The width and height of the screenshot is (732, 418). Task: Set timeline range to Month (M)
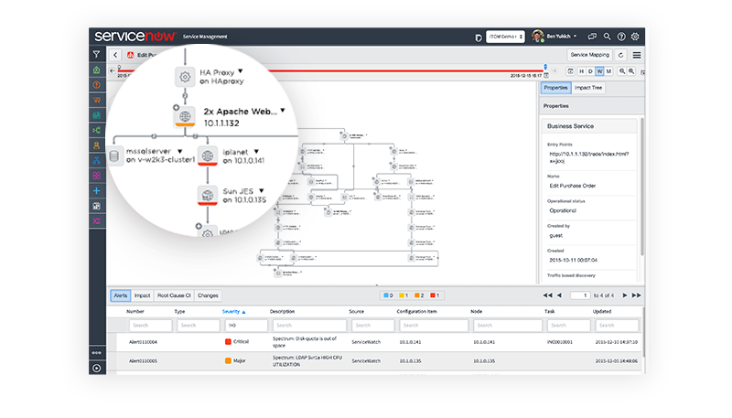pyautogui.click(x=608, y=71)
